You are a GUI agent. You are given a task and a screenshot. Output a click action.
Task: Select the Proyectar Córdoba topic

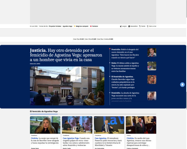click(x=55, y=26)
